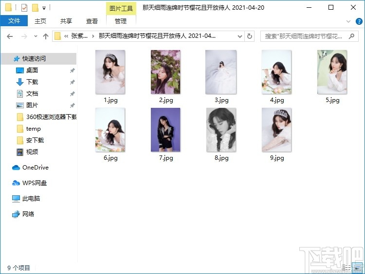Select the 7.jpg thumbnail
The width and height of the screenshot is (365, 274).
pyautogui.click(x=166, y=130)
